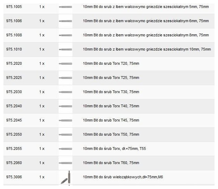Open the bit image in row 975.1008
218x189 pixels.
click(66, 35)
